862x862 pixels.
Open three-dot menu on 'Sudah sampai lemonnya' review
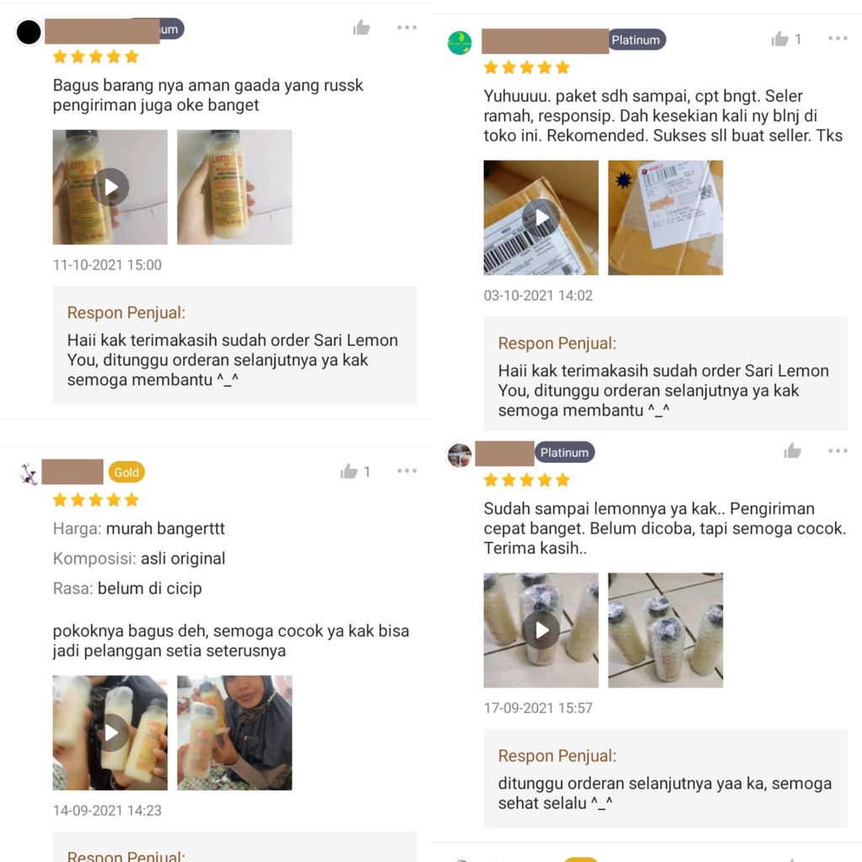838,451
